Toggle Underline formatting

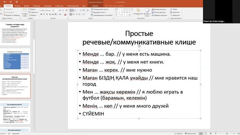[47, 14]
